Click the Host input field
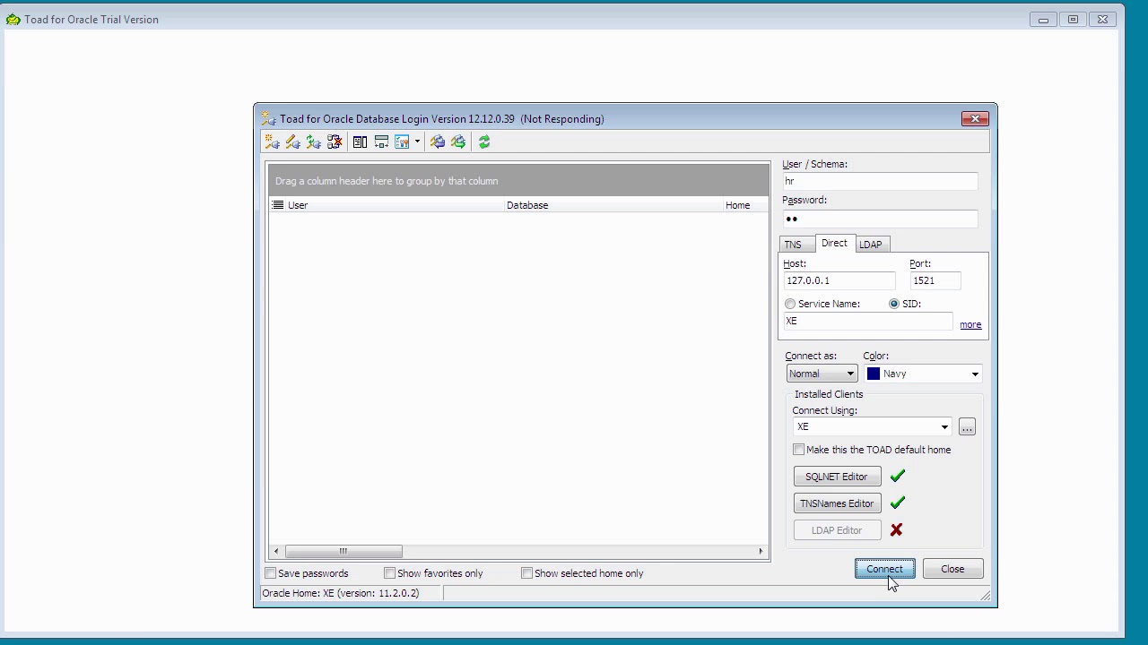1148x645 pixels. [839, 280]
